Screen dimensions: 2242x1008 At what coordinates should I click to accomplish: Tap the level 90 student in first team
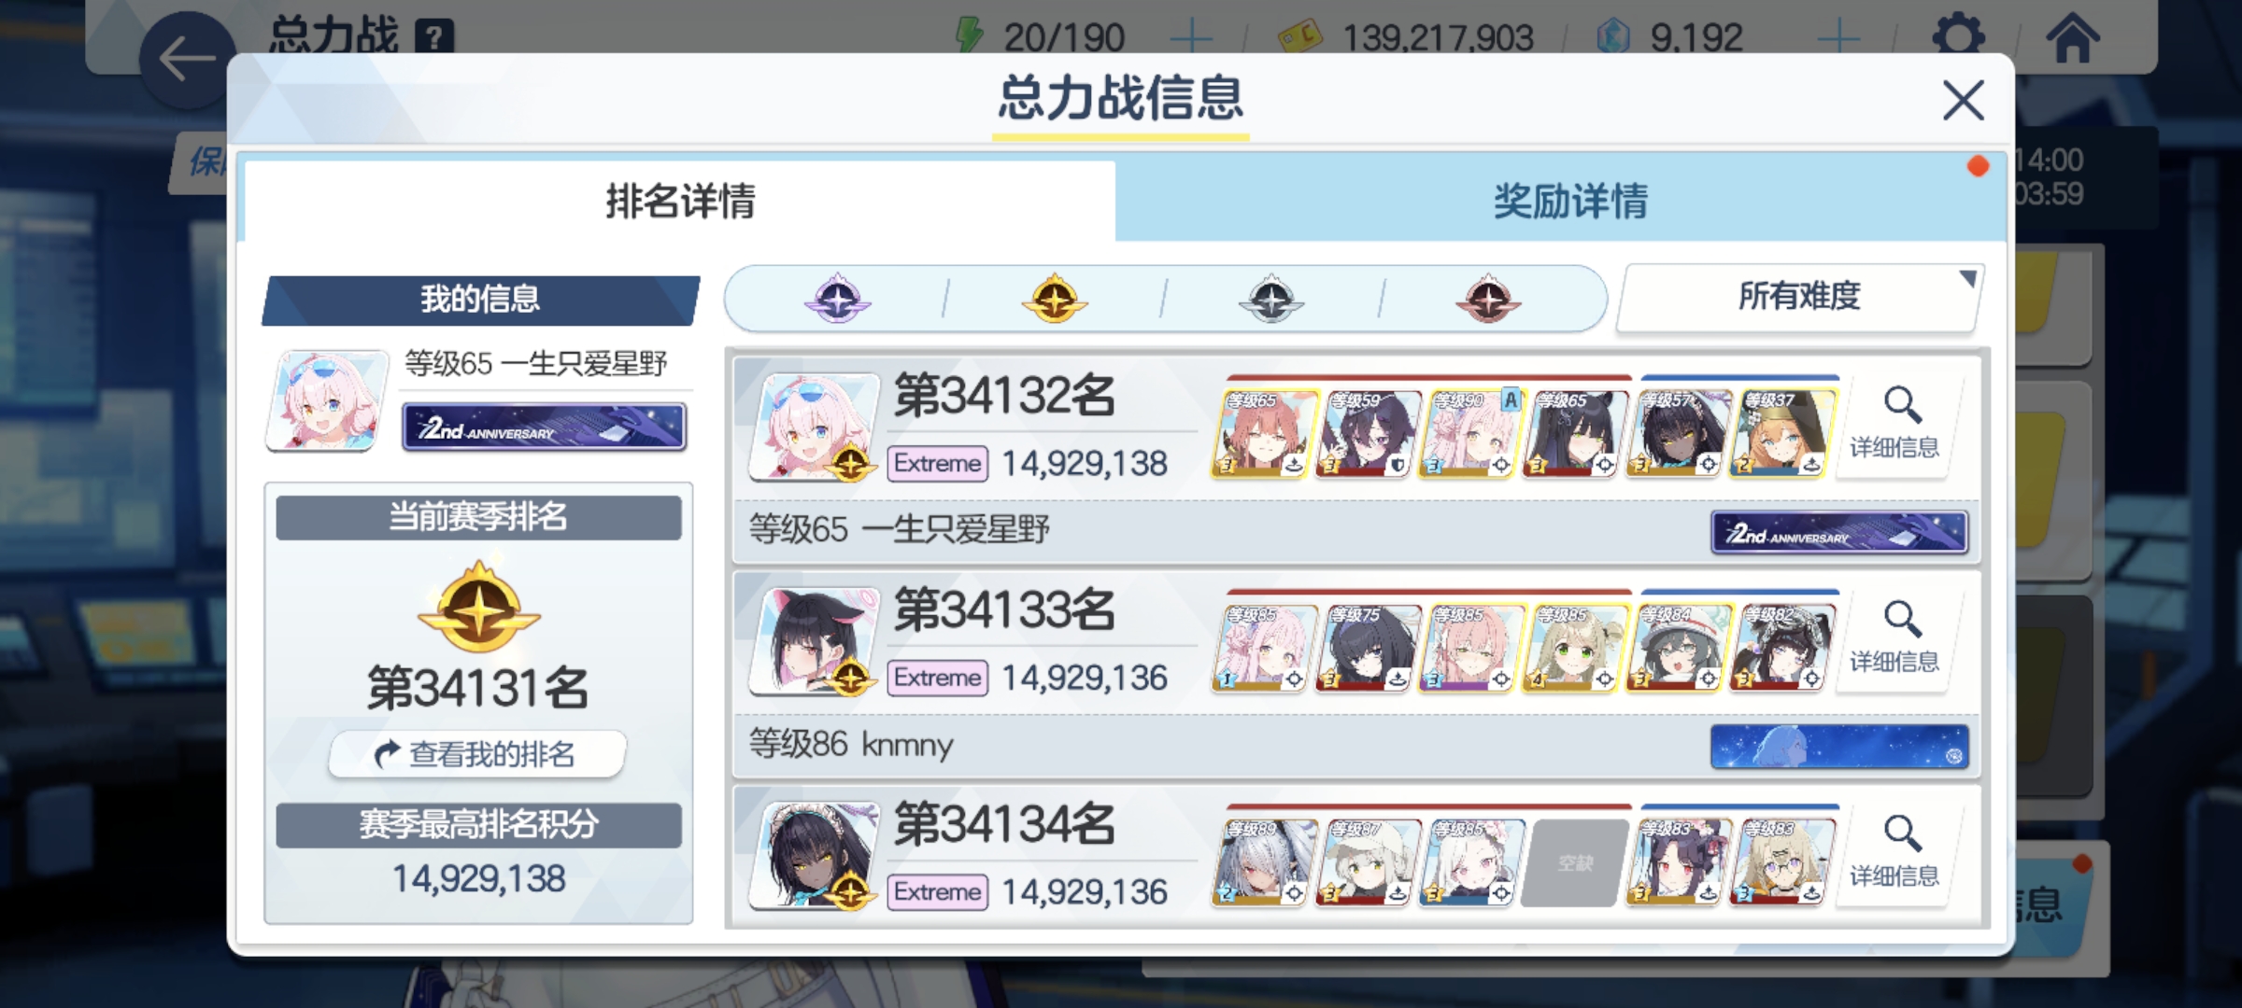pyautogui.click(x=1471, y=432)
